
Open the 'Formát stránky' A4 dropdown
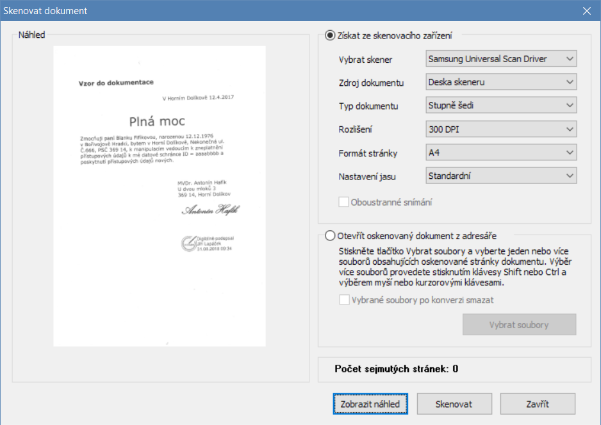click(501, 153)
